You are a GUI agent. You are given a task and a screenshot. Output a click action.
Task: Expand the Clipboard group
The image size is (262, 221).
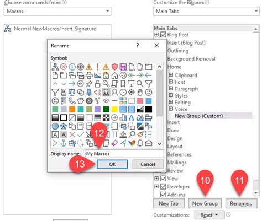click(x=171, y=75)
